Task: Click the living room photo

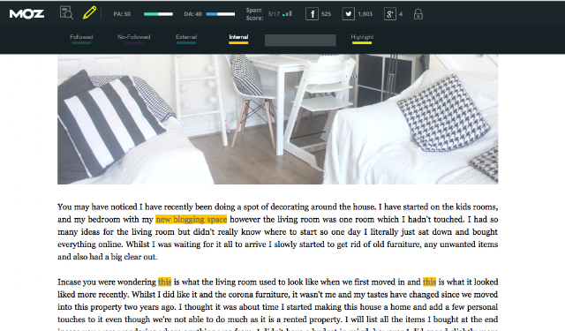Action: pyautogui.click(x=278, y=119)
